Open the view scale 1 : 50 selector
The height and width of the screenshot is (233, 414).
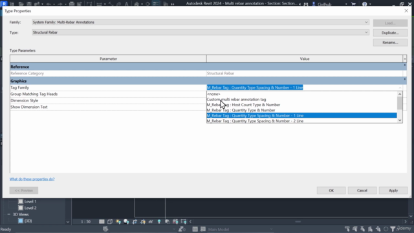tap(86, 221)
